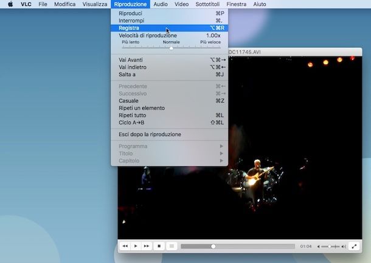Image resolution: width=371 pixels, height=263 pixels.
Task: Click the Più veloce speed label
Action: tap(210, 42)
